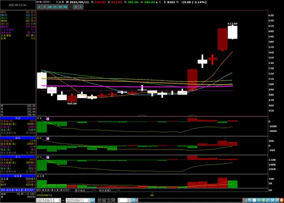This screenshot has width=284, height=203.
Task: Select the weekly 週 period button
Action: tap(76, 7)
